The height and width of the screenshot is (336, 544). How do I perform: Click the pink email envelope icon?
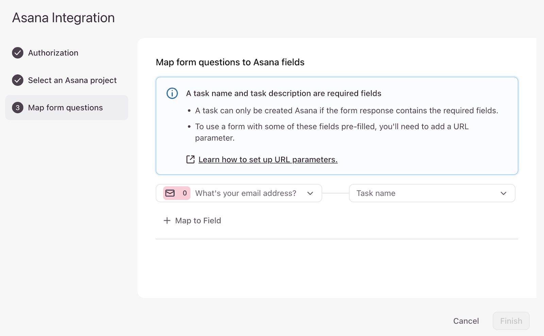pyautogui.click(x=170, y=193)
